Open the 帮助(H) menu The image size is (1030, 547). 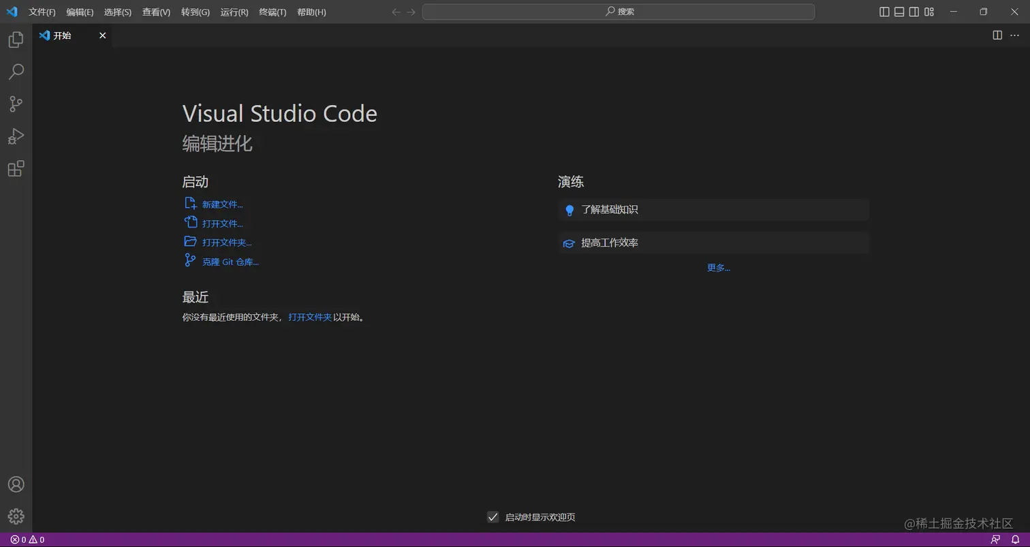(x=311, y=12)
